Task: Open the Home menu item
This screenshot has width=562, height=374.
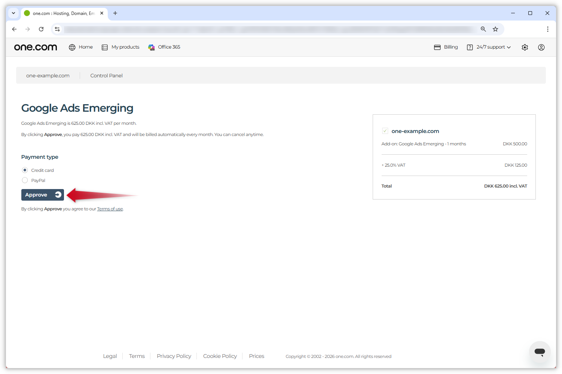Action: click(86, 47)
